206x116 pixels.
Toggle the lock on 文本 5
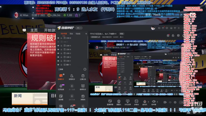[61, 46]
